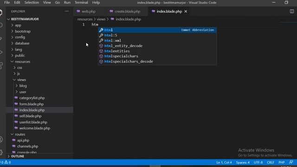The height and width of the screenshot is (167, 297).
Task: Open the Manage gear icon
Action: click(x=1, y=152)
